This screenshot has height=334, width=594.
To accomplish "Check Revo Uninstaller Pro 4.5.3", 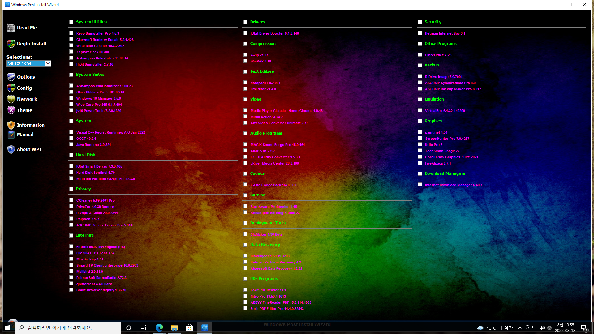I will pos(71,33).
